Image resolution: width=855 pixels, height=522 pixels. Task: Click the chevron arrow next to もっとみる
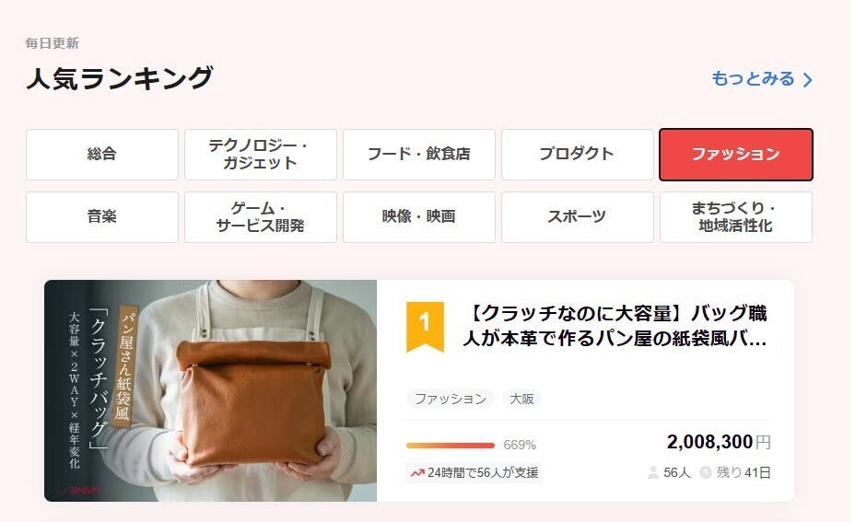pos(808,80)
